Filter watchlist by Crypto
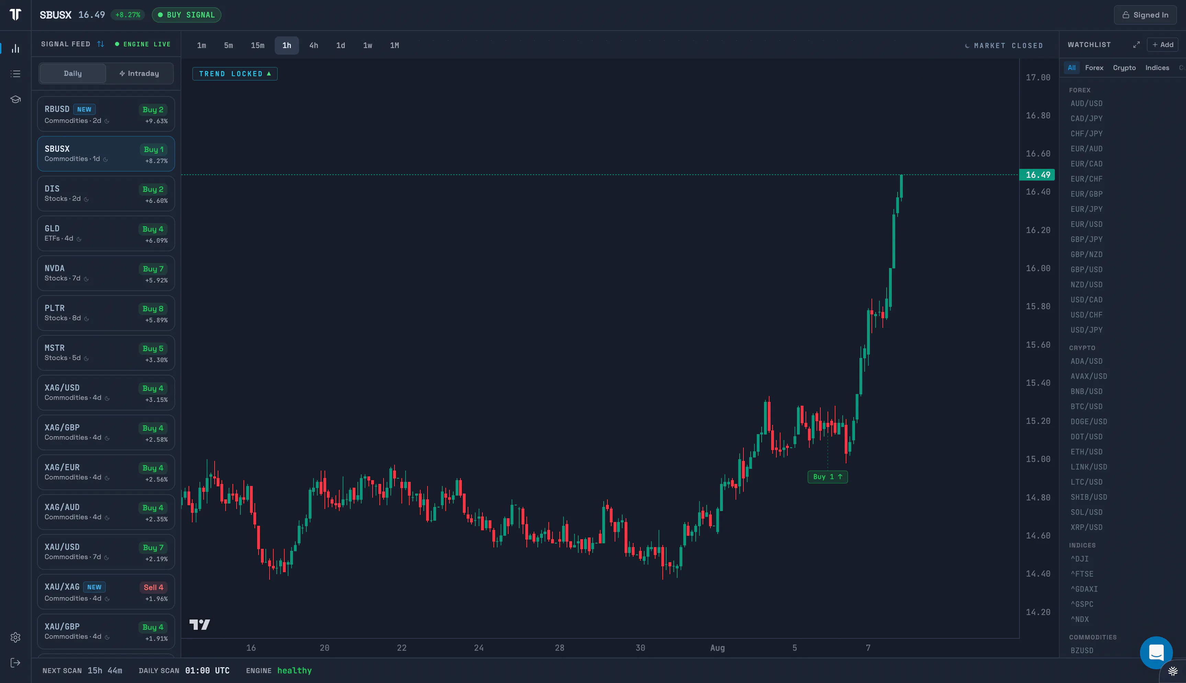The height and width of the screenshot is (683, 1186). [1124, 68]
